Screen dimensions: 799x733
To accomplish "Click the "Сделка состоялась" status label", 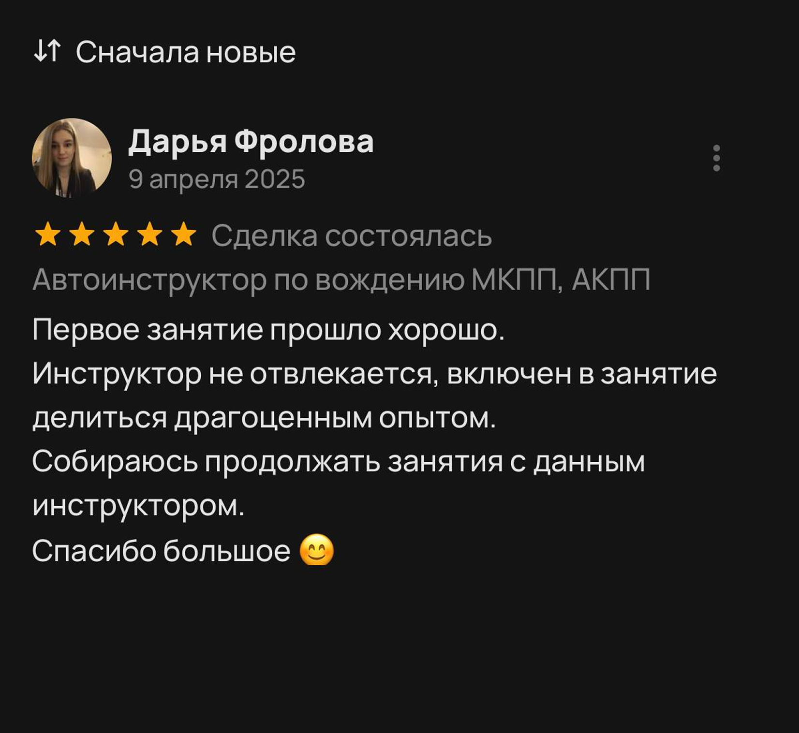I will click(x=352, y=236).
